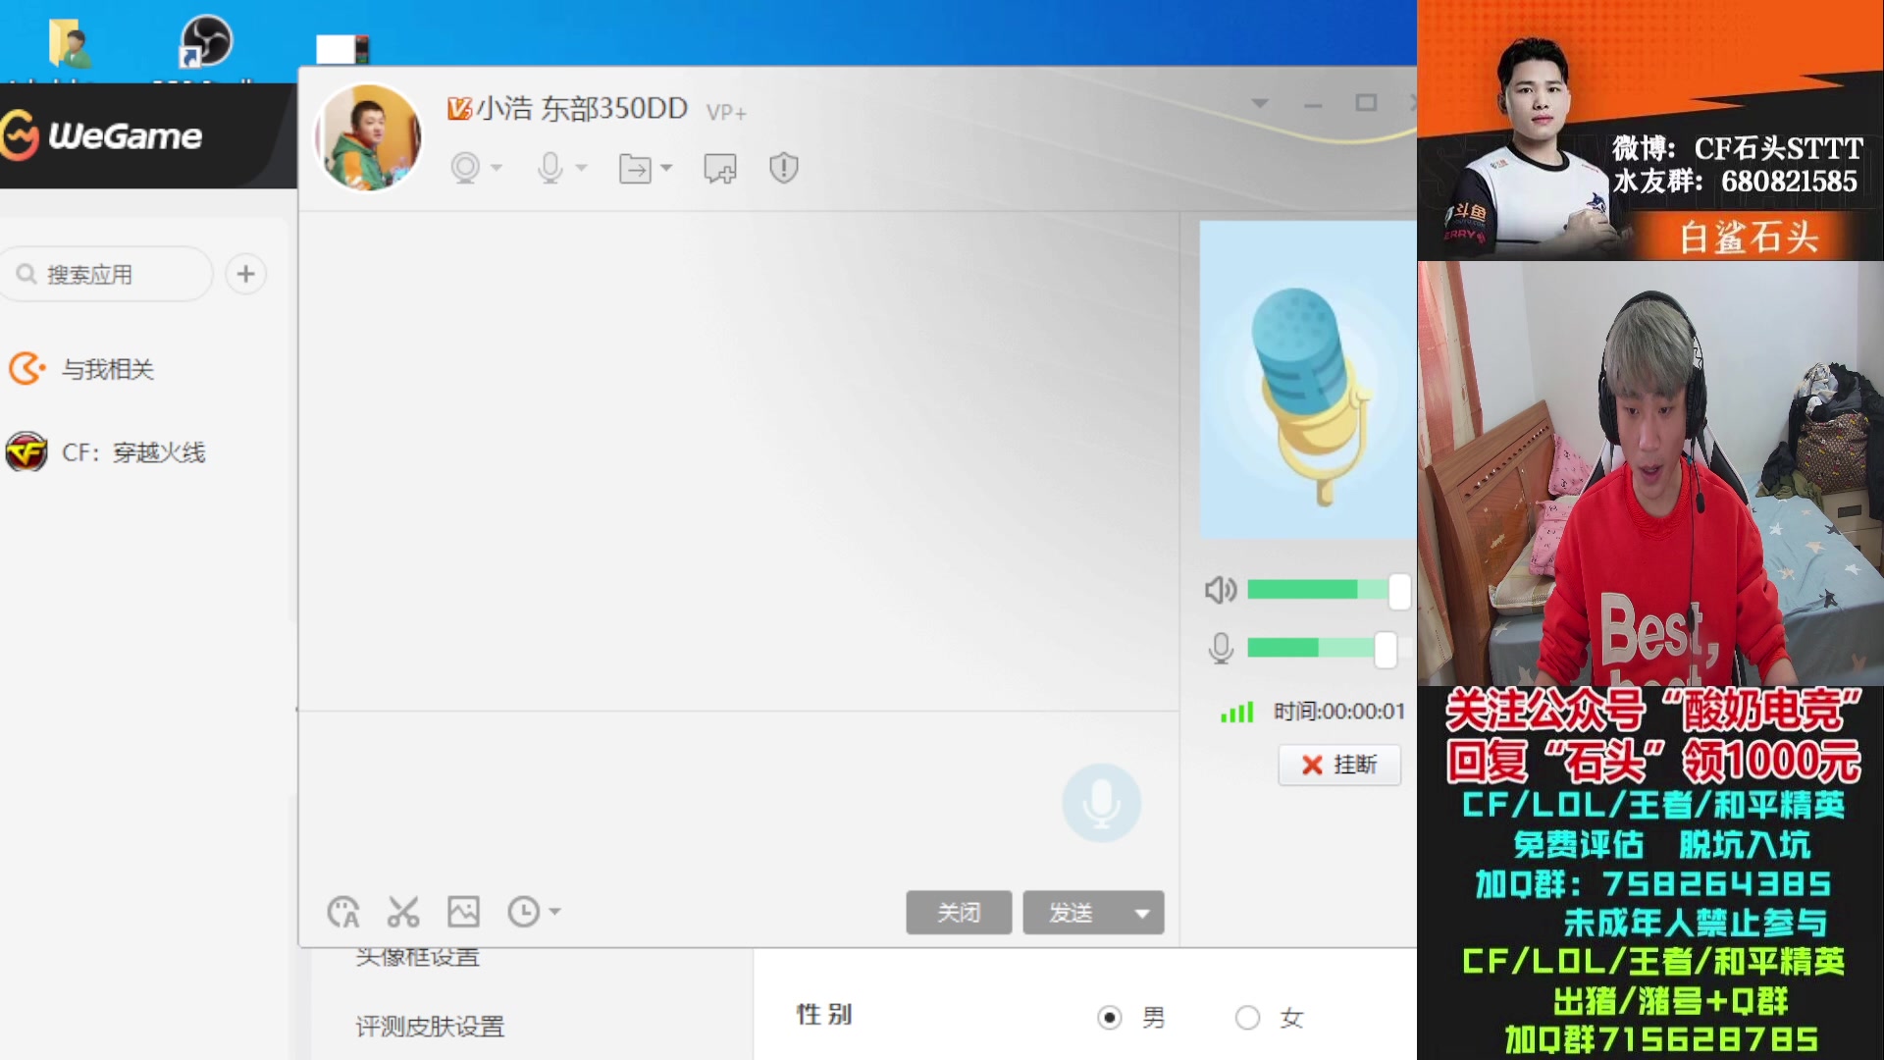Open 评测皮肤设置 settings item
This screenshot has width=1884, height=1060.
coord(430,1027)
